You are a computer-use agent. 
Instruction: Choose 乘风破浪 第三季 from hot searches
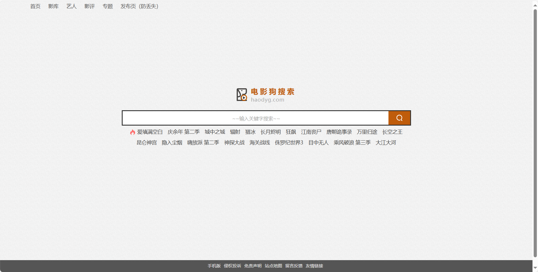pos(352,143)
